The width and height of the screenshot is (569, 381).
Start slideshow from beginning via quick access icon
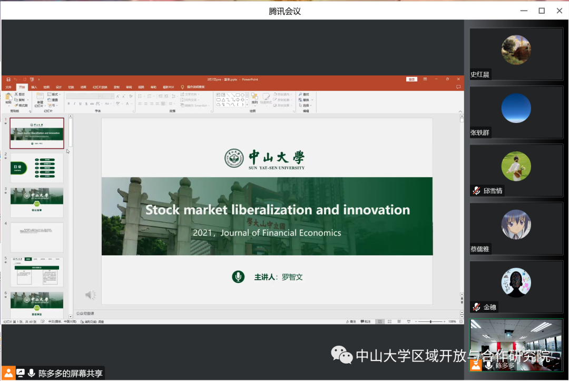32,79
